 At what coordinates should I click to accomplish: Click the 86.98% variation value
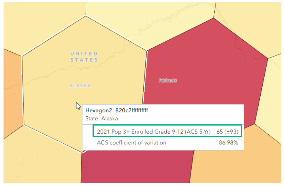(x=228, y=143)
